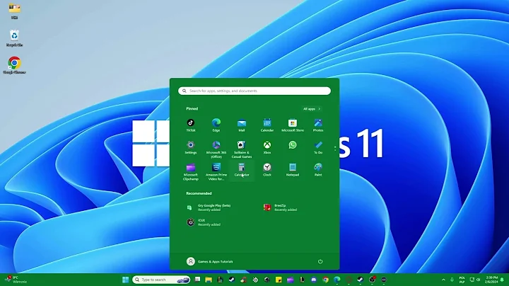Open the clock showing 2:39 PM
The height and width of the screenshot is (286, 509).
(491, 280)
